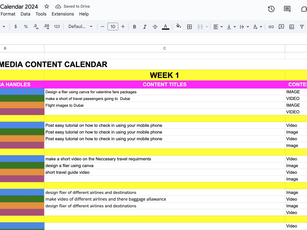Select Image cell beside 'design a flier using canva'
Screen dimensions: 307x230
[x=296, y=166]
